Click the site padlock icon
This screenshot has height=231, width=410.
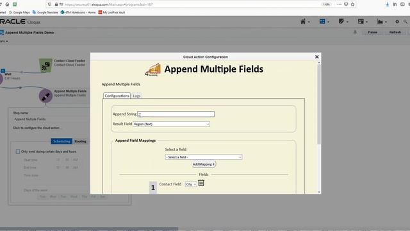coord(56,4)
